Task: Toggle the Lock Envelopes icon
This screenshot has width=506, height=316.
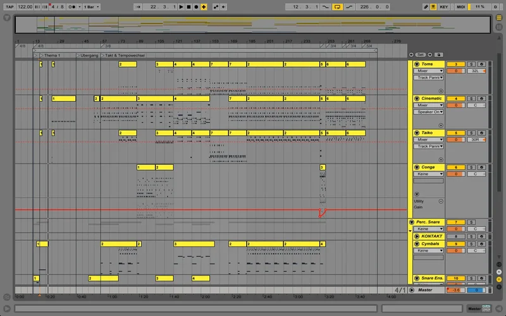Action: coord(438,55)
